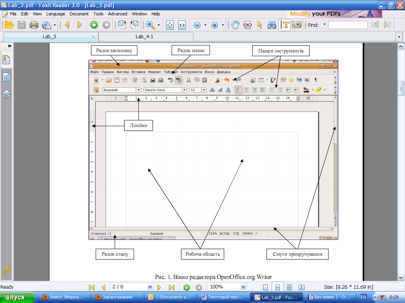This screenshot has width=405, height=303.
Task: Click the grey Next View button
Action: tap(106, 25)
